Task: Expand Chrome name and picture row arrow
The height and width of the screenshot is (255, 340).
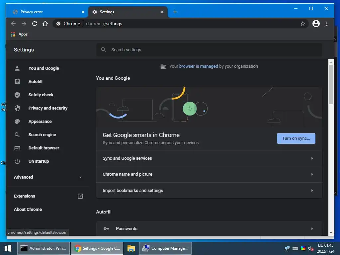Action: coord(312,174)
